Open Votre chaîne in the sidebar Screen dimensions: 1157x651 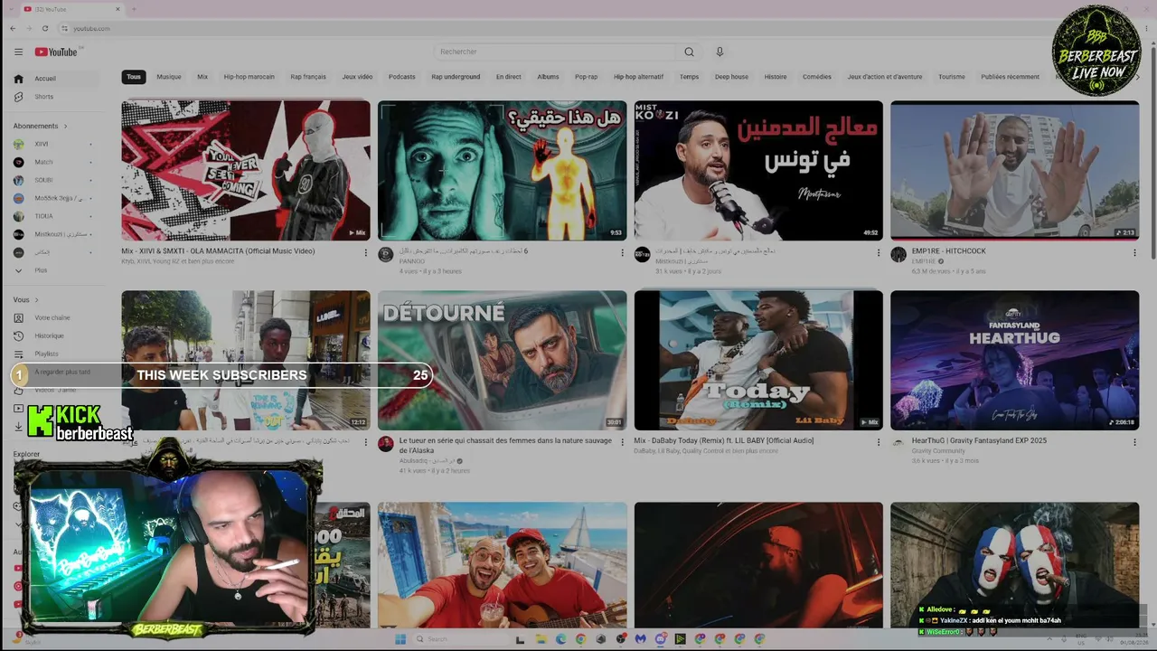tap(54, 317)
